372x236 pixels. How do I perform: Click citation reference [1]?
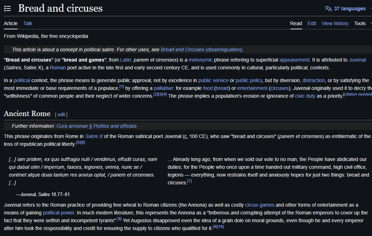[122, 87]
